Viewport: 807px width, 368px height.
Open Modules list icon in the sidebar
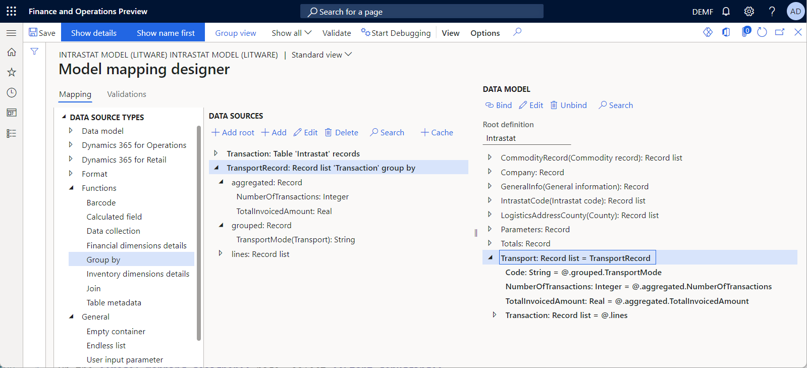(11, 133)
